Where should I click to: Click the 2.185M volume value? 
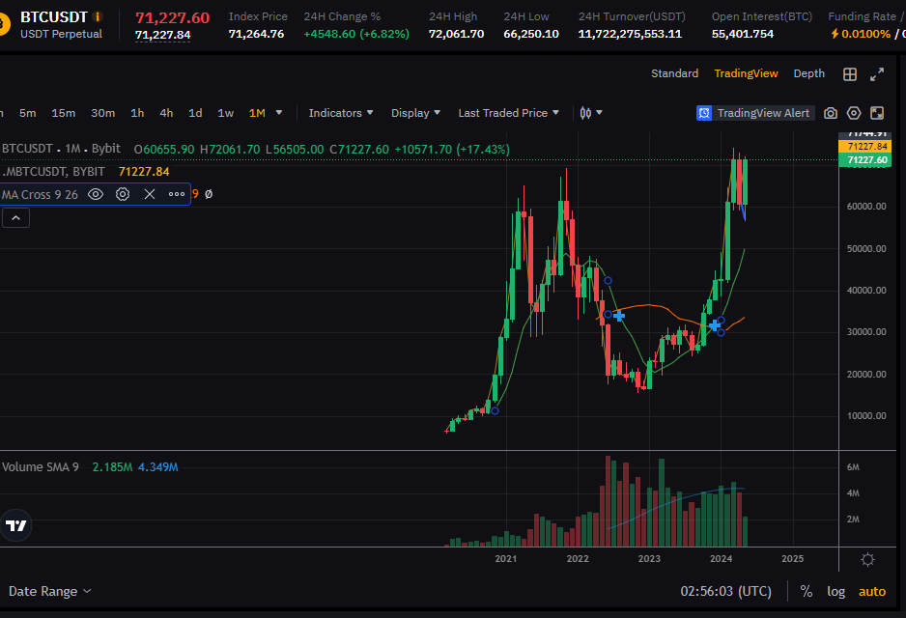pos(112,466)
